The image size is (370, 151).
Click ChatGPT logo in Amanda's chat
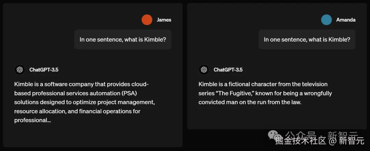pyautogui.click(x=204, y=70)
